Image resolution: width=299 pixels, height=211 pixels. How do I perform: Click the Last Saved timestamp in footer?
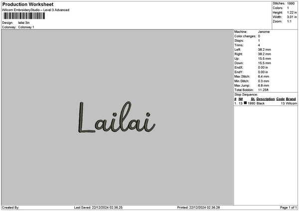[x=98, y=208]
